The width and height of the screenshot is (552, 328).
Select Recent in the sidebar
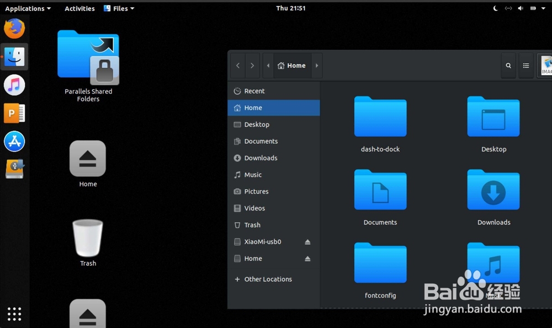point(274,91)
